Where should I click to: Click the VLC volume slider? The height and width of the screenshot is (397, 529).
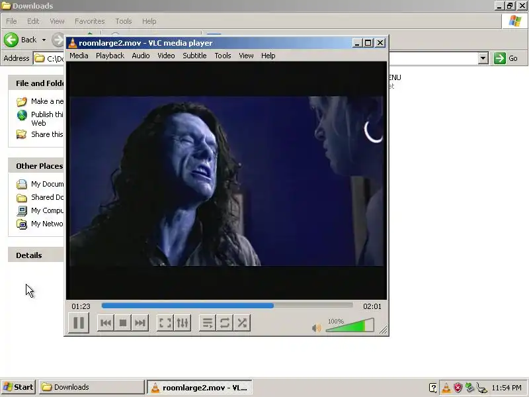[x=350, y=325]
